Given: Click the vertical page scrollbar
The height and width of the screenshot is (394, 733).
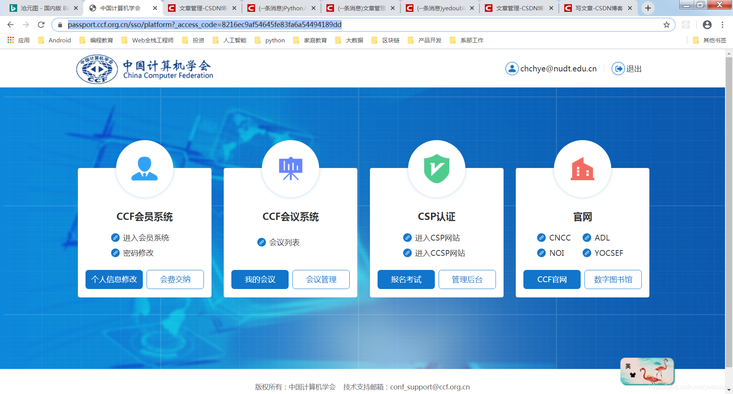Looking at the screenshot, I should point(729,212).
